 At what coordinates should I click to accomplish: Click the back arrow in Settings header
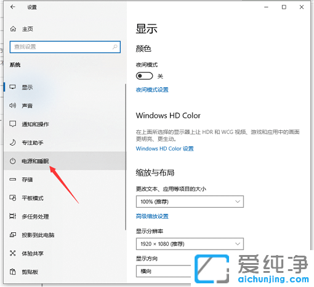(13, 7)
